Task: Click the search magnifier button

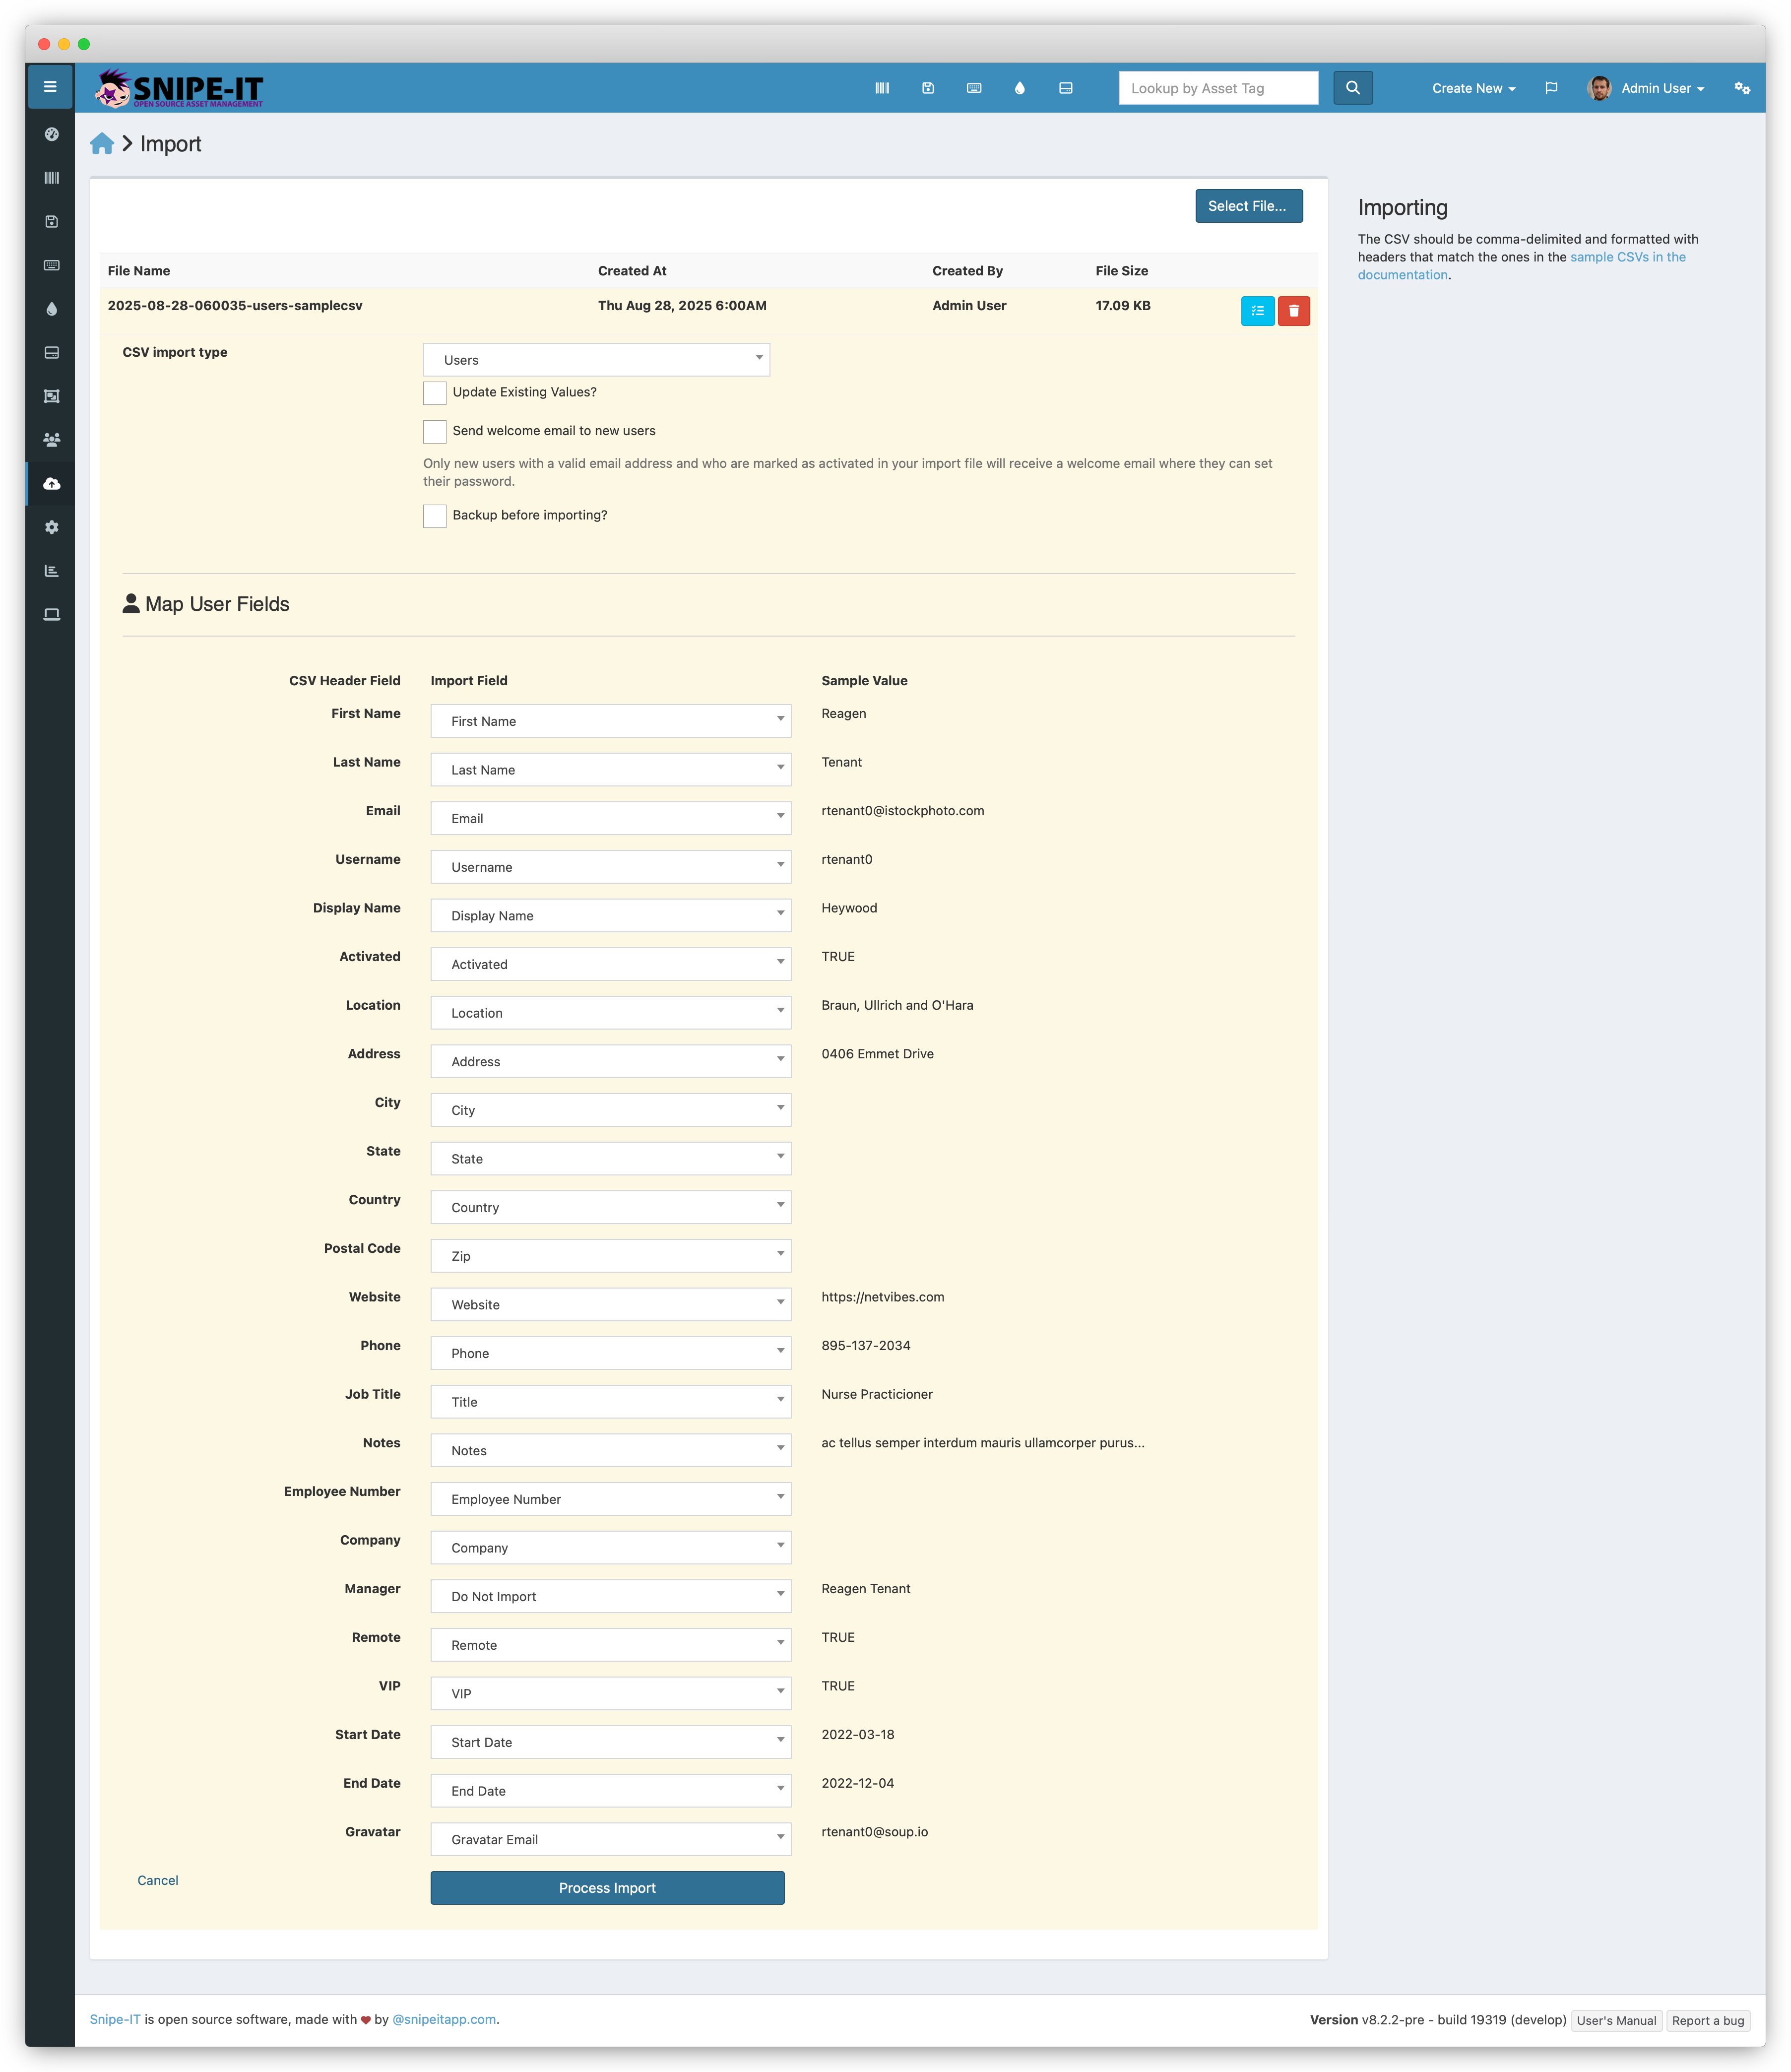Action: pos(1353,88)
